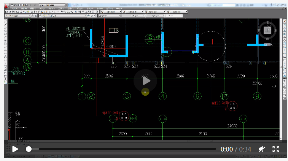The width and height of the screenshot is (288, 161).
Task: Open the first menu (文件) in menu bar
Action: 14,9
